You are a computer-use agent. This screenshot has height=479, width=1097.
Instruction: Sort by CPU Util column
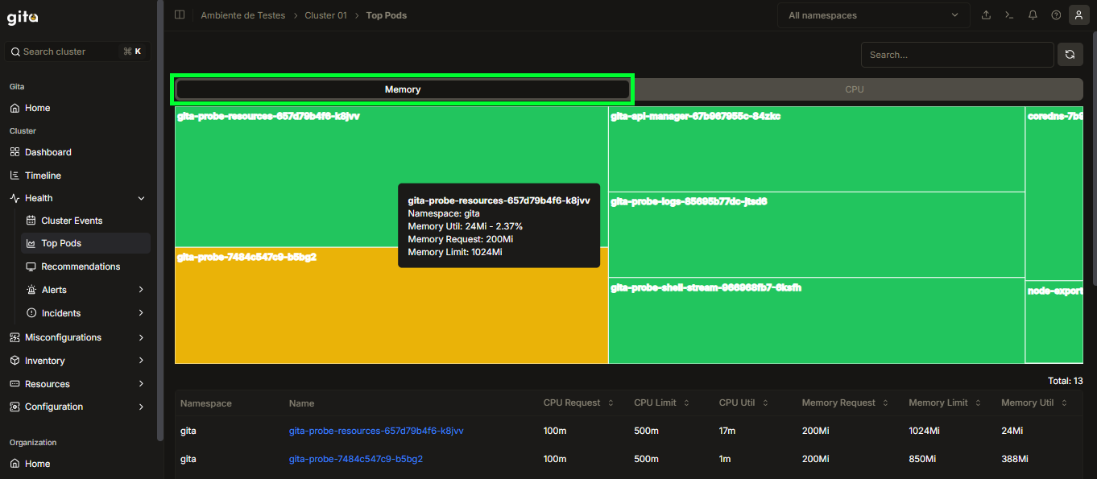pos(743,403)
